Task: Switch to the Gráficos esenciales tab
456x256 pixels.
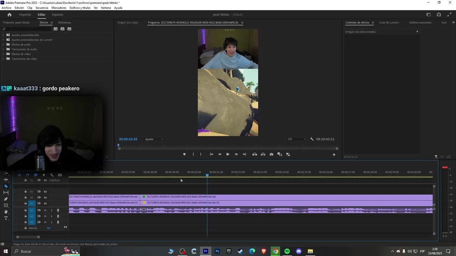Action: coord(420,23)
